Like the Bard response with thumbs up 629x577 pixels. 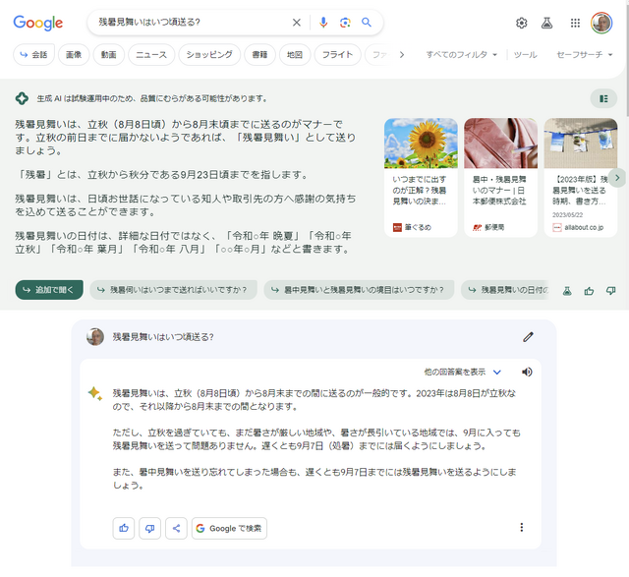click(x=124, y=528)
